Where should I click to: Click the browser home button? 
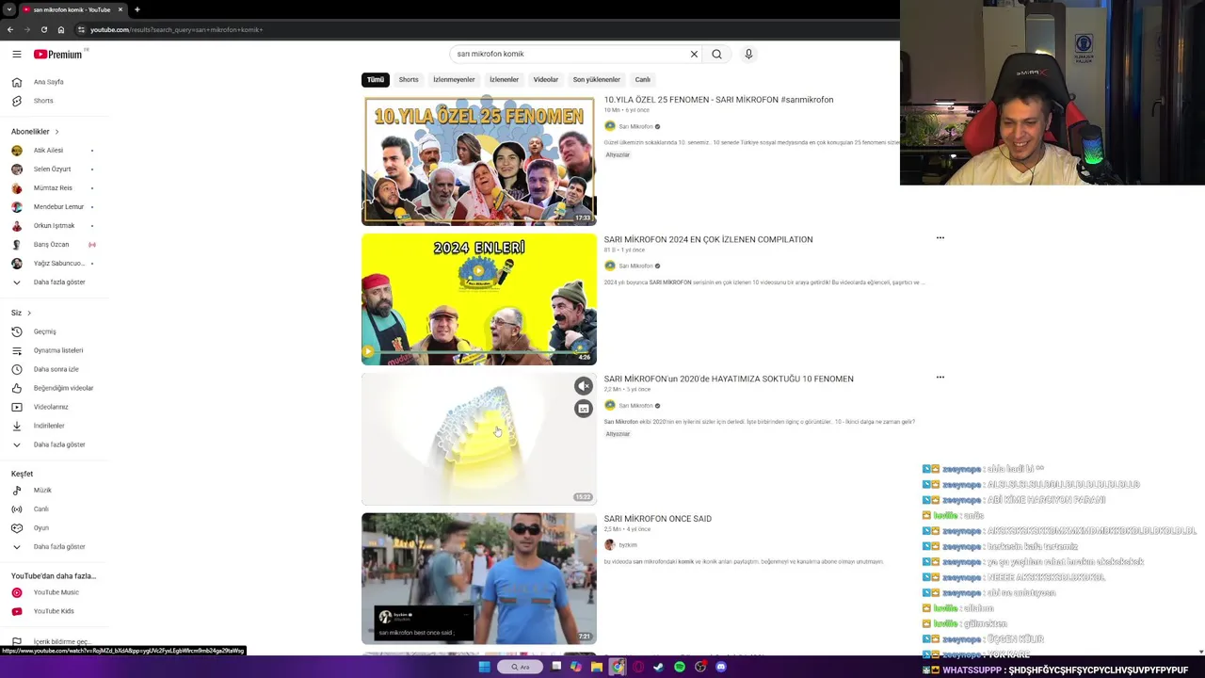(x=61, y=29)
